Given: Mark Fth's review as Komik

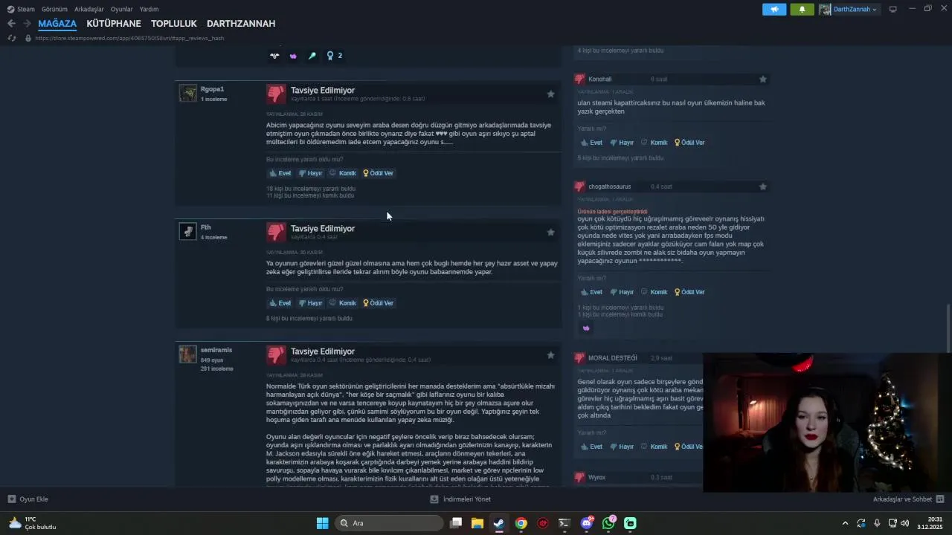Looking at the screenshot, I should tap(343, 303).
